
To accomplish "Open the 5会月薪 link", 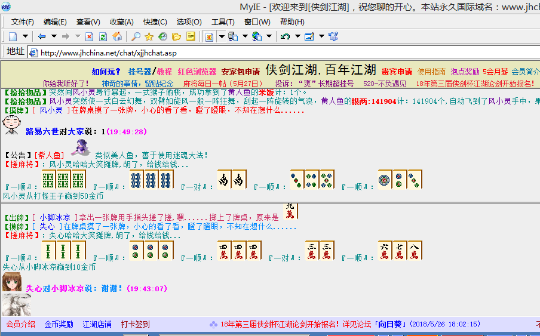I will pyautogui.click(x=495, y=72).
